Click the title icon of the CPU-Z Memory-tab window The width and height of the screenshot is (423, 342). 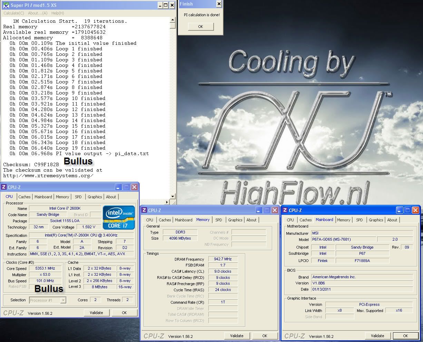(x=145, y=210)
